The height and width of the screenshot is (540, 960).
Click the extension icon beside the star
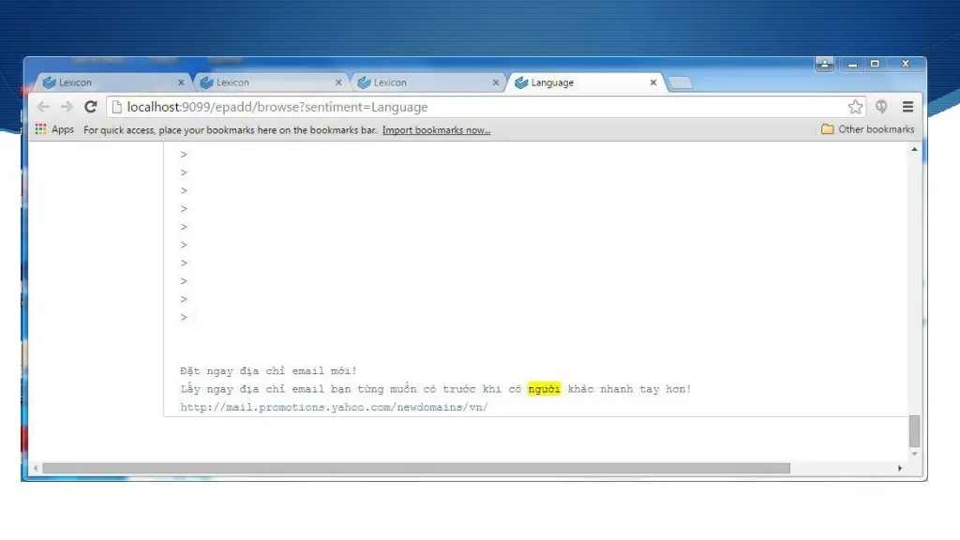pyautogui.click(x=881, y=107)
